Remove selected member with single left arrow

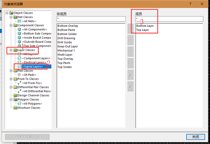point(130,52)
